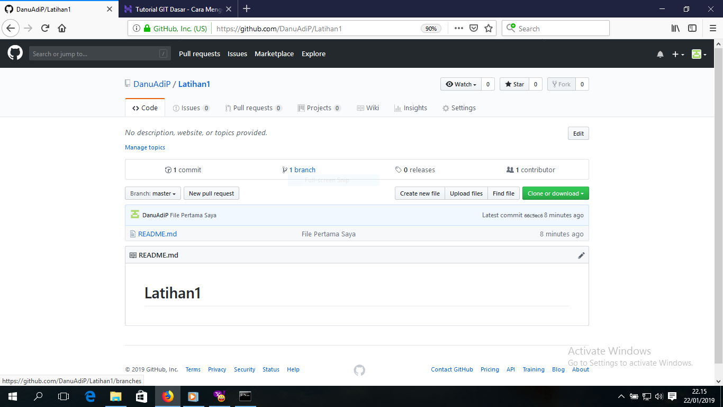The width and height of the screenshot is (723, 407).
Task: Open page actions three-dots menu in address bar
Action: click(459, 28)
